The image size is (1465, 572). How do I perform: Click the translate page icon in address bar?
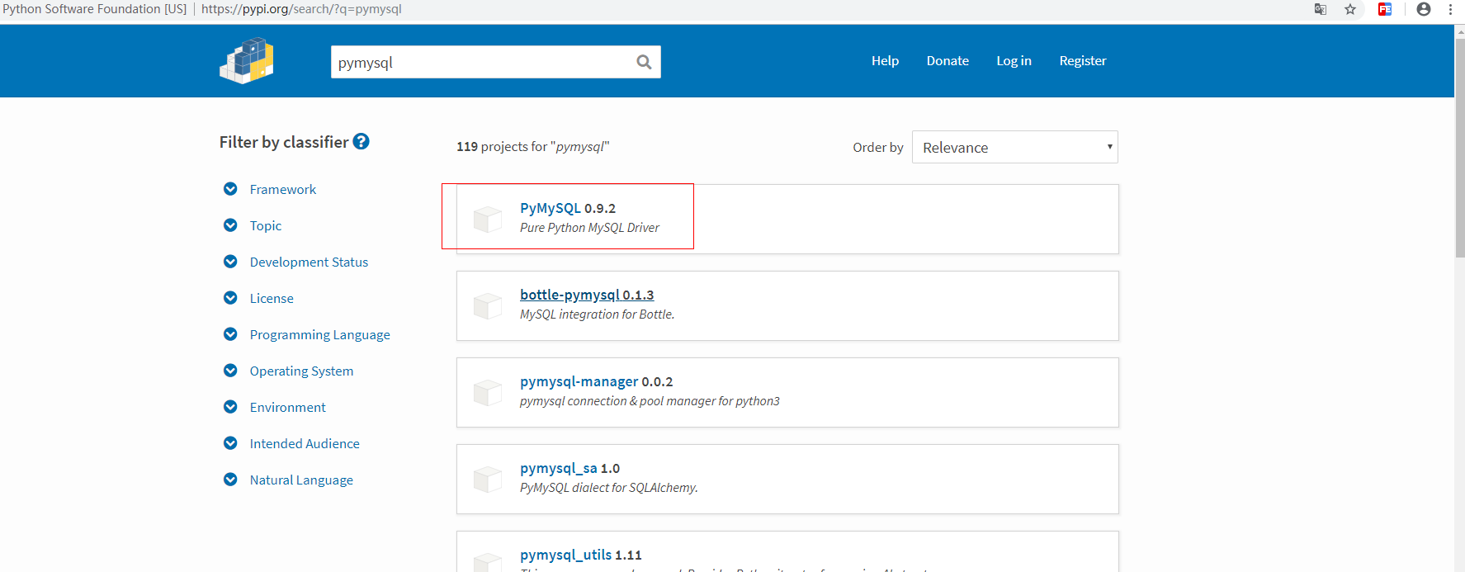click(x=1321, y=9)
